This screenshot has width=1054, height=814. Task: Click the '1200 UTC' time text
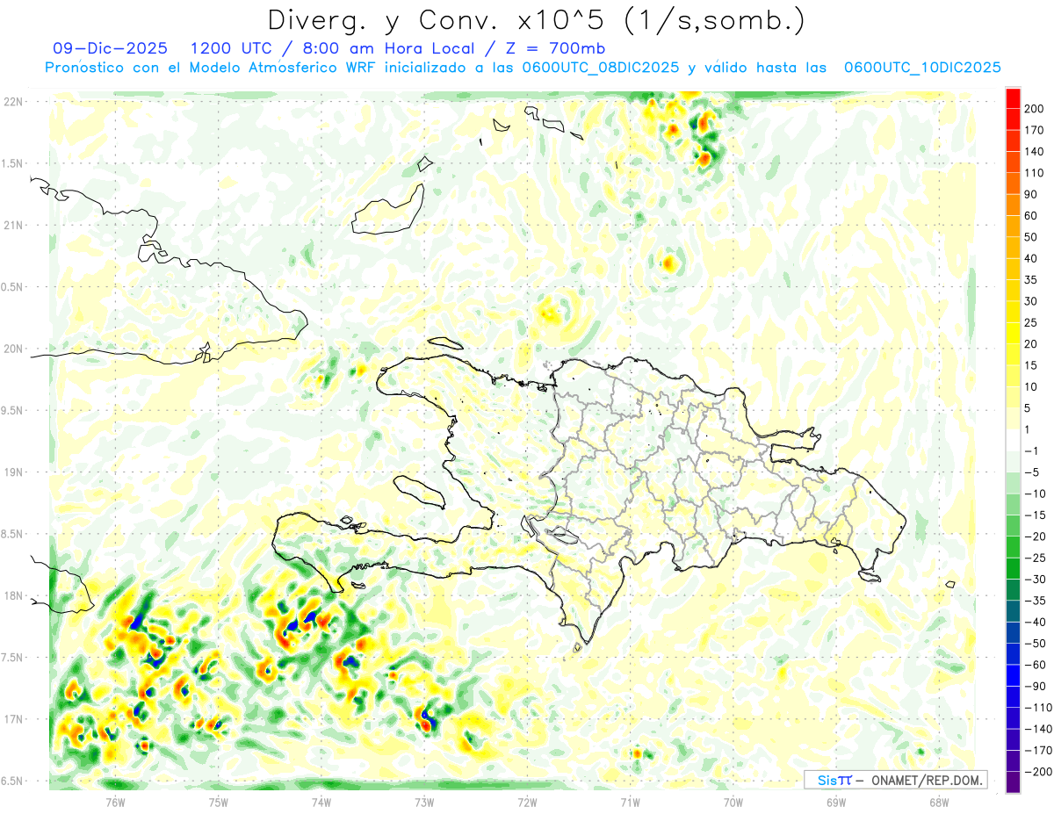click(232, 48)
